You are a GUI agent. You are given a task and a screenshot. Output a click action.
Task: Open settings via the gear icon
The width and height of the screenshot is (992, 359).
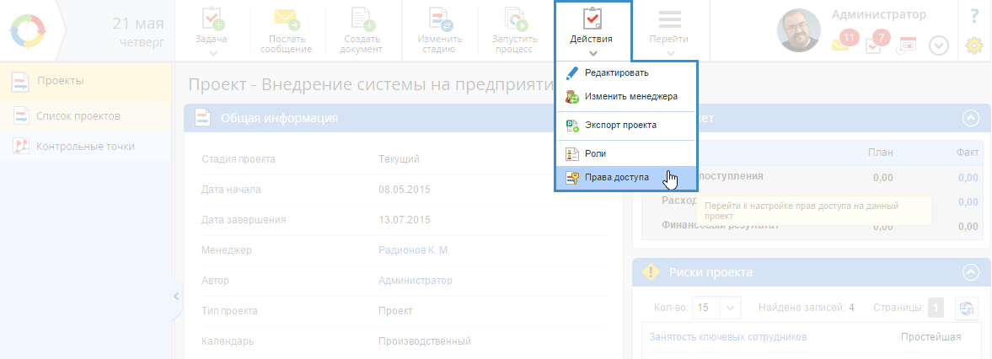(x=973, y=46)
